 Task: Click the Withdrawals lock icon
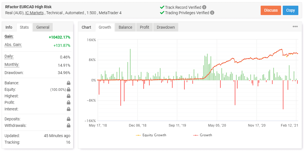coord(68,126)
